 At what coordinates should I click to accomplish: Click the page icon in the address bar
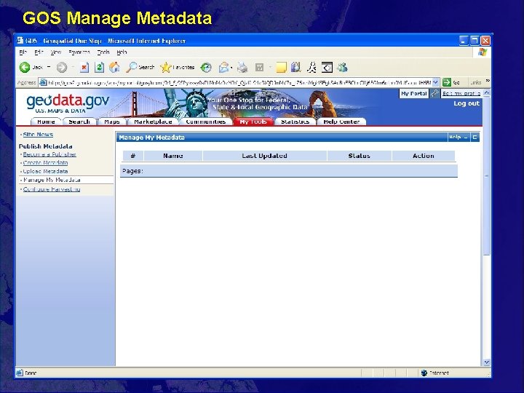[x=43, y=82]
